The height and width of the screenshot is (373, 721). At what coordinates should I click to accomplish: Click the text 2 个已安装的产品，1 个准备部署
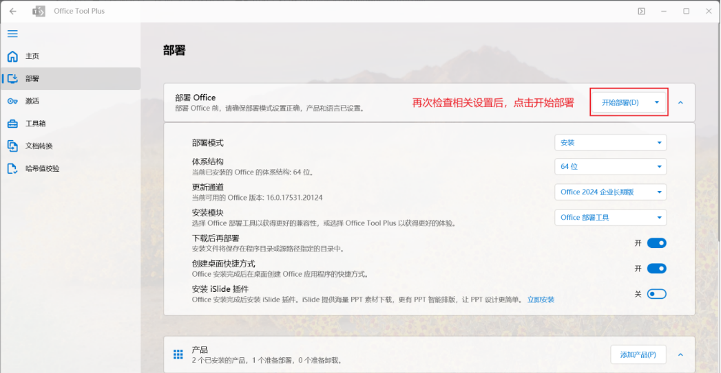pyautogui.click(x=242, y=360)
